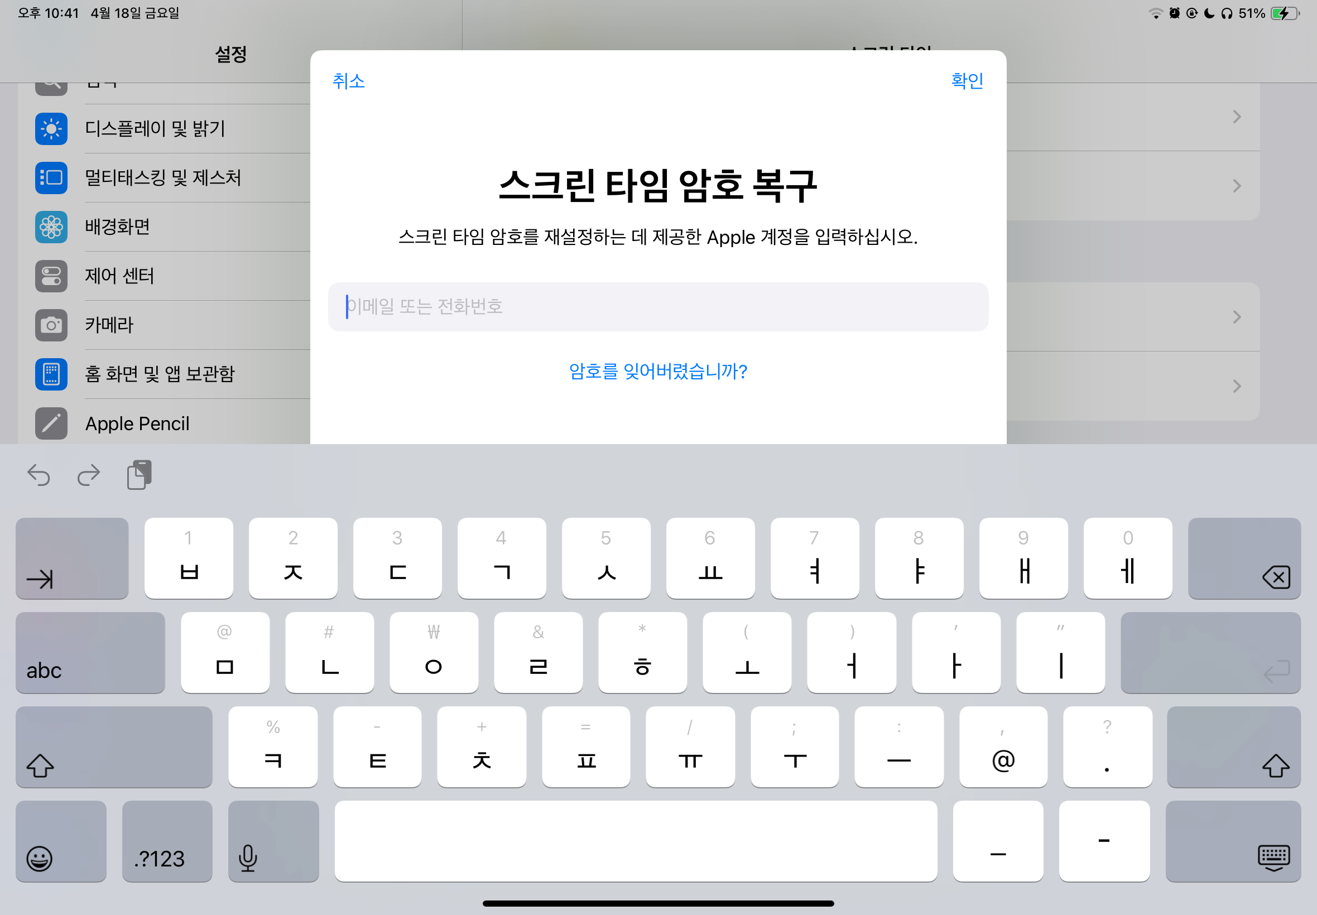
Task: Hide the keyboard with dismiss key
Action: point(1233,841)
